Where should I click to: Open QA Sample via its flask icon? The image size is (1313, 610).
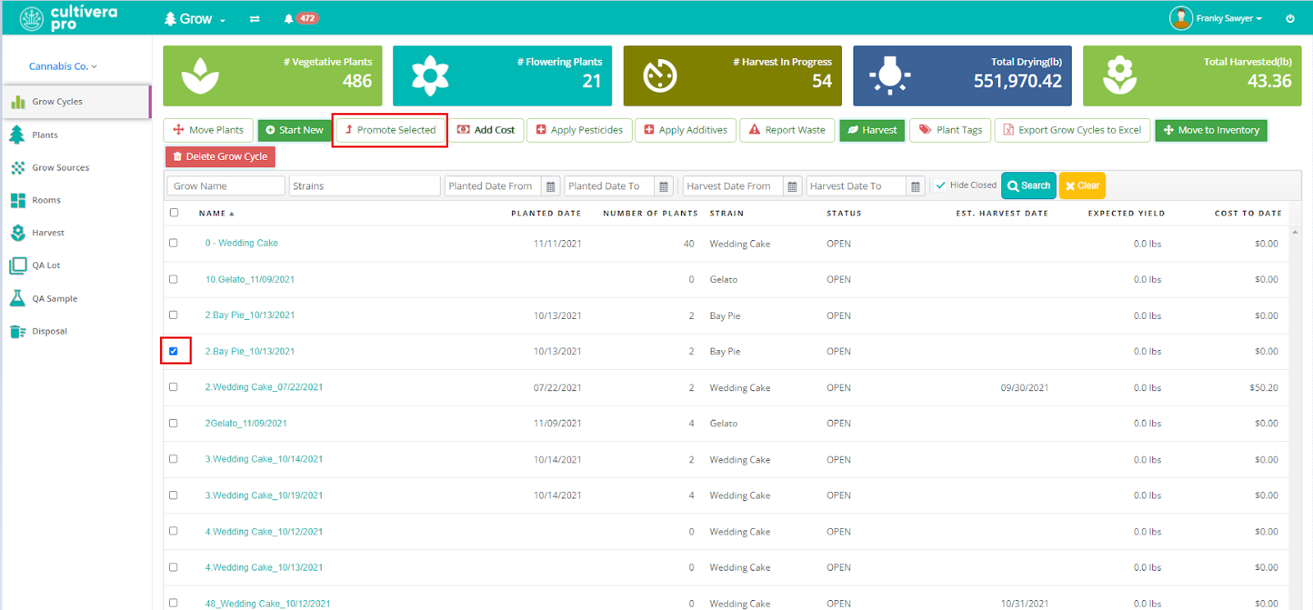tap(17, 298)
